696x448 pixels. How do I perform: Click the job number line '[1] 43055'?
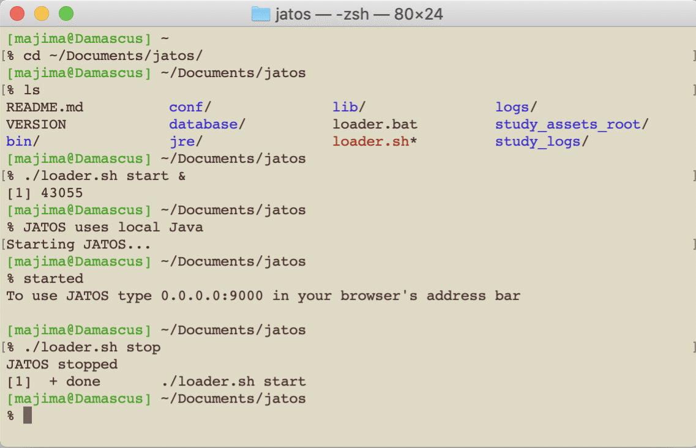point(45,193)
